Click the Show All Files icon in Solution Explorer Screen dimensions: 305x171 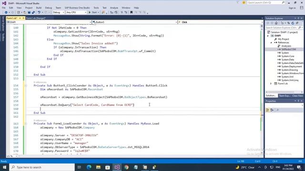point(297,23)
